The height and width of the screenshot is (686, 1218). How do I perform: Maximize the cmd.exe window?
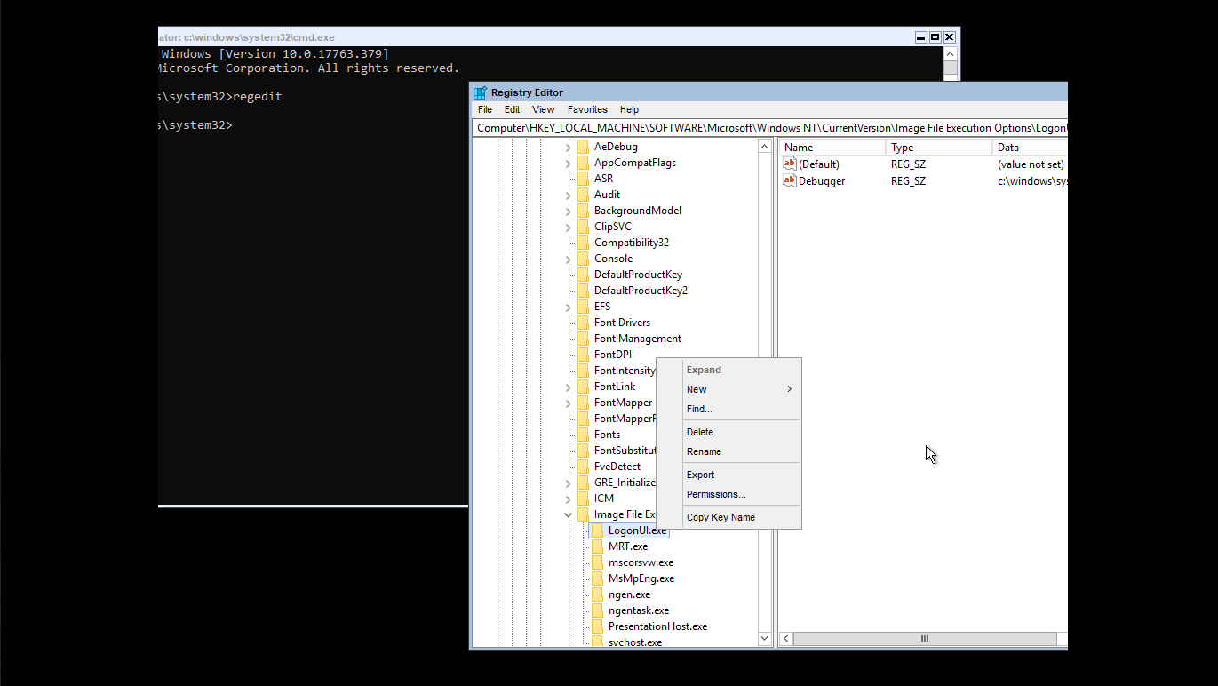coord(935,37)
